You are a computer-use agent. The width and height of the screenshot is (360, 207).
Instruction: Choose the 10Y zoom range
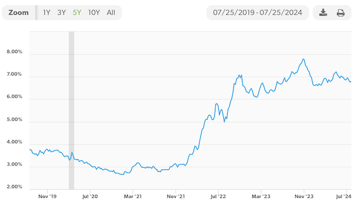94,12
